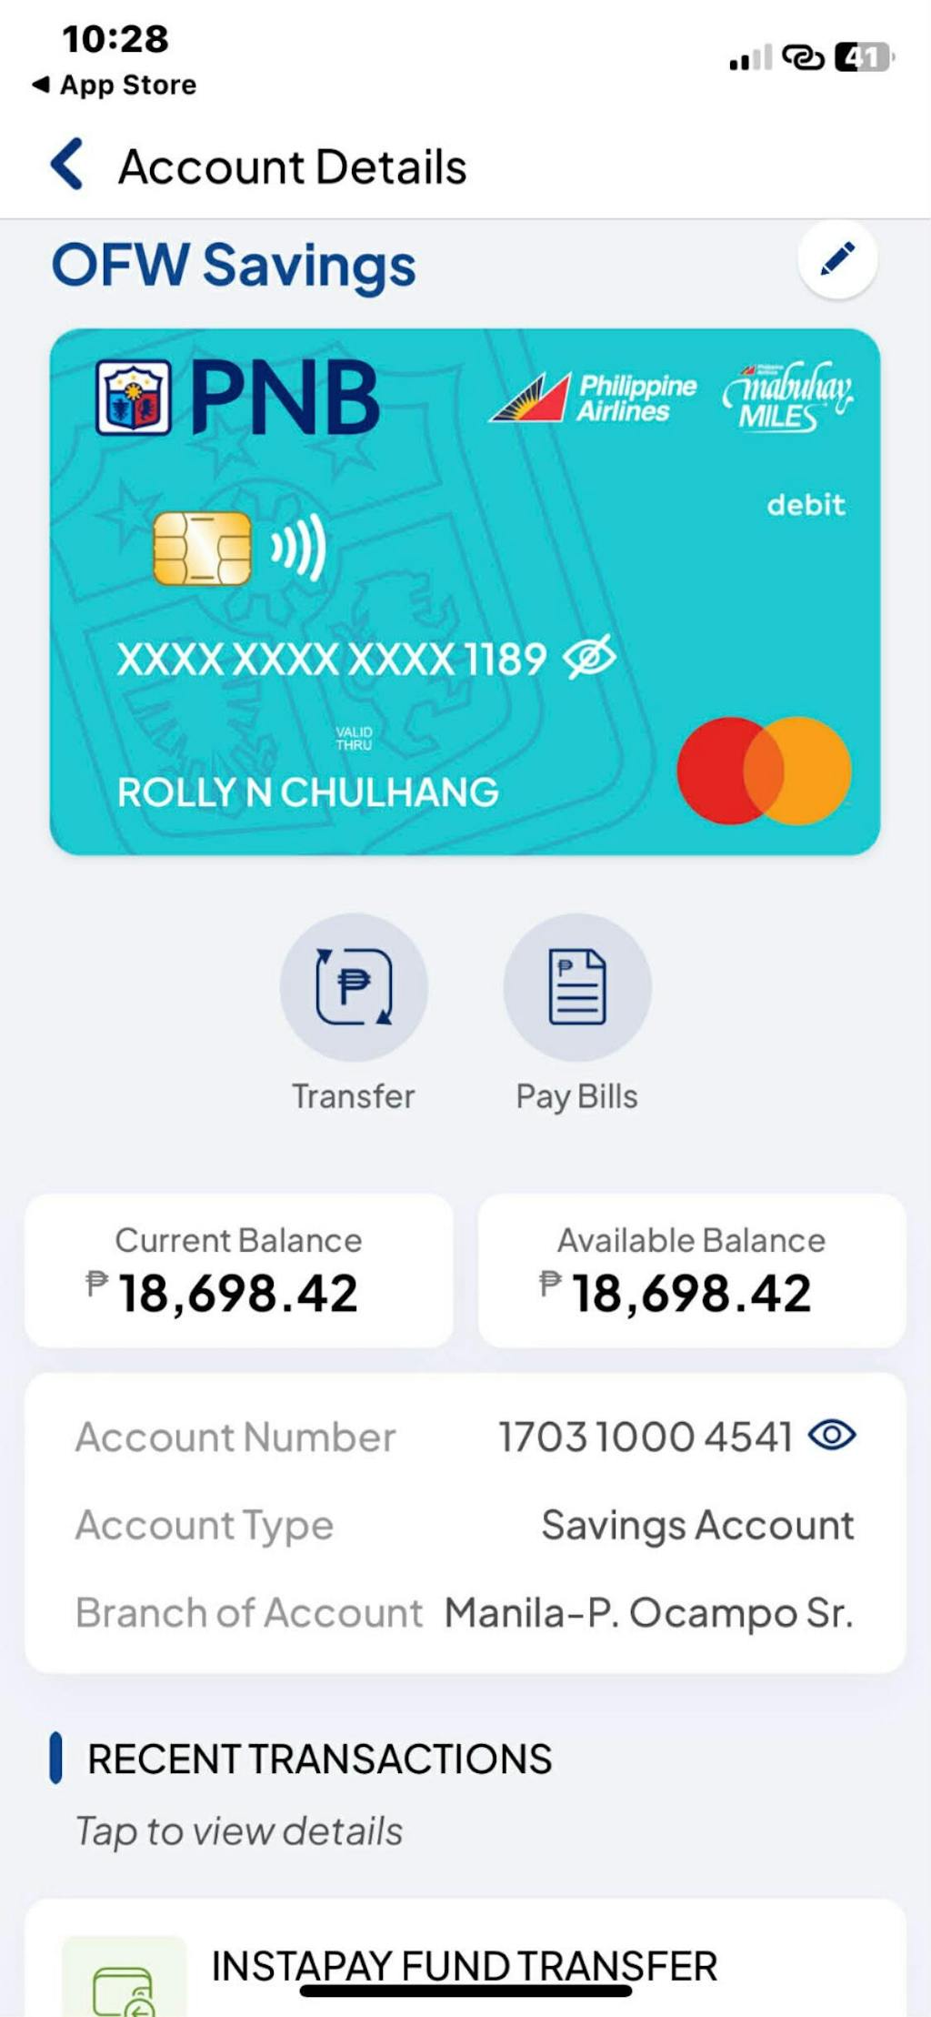Tap the Mastercard logo on the debit card

point(765,771)
